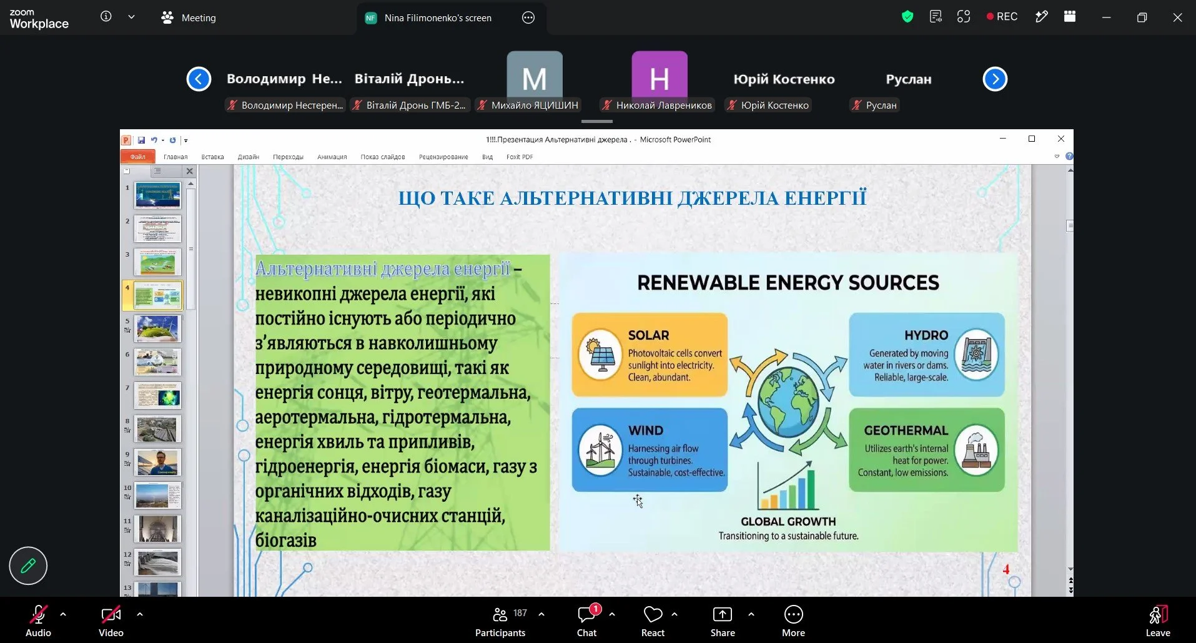Collapse the ribbon with small chevron

point(1057,156)
